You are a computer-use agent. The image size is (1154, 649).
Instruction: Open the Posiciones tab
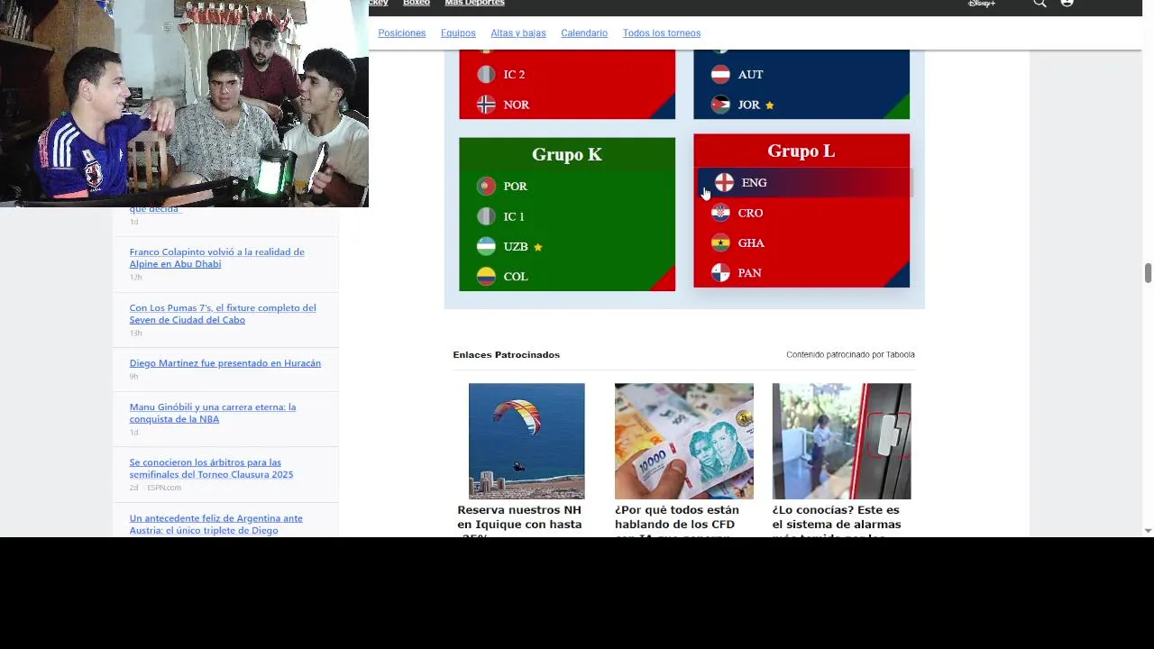point(402,32)
